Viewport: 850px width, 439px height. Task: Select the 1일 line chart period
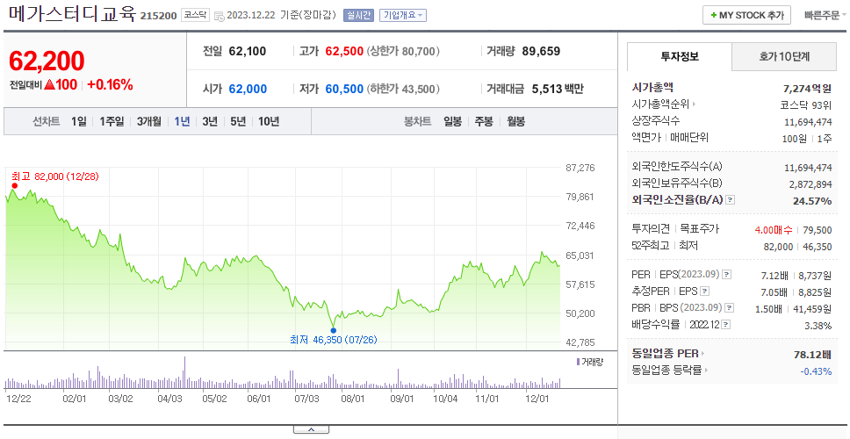pyautogui.click(x=79, y=122)
